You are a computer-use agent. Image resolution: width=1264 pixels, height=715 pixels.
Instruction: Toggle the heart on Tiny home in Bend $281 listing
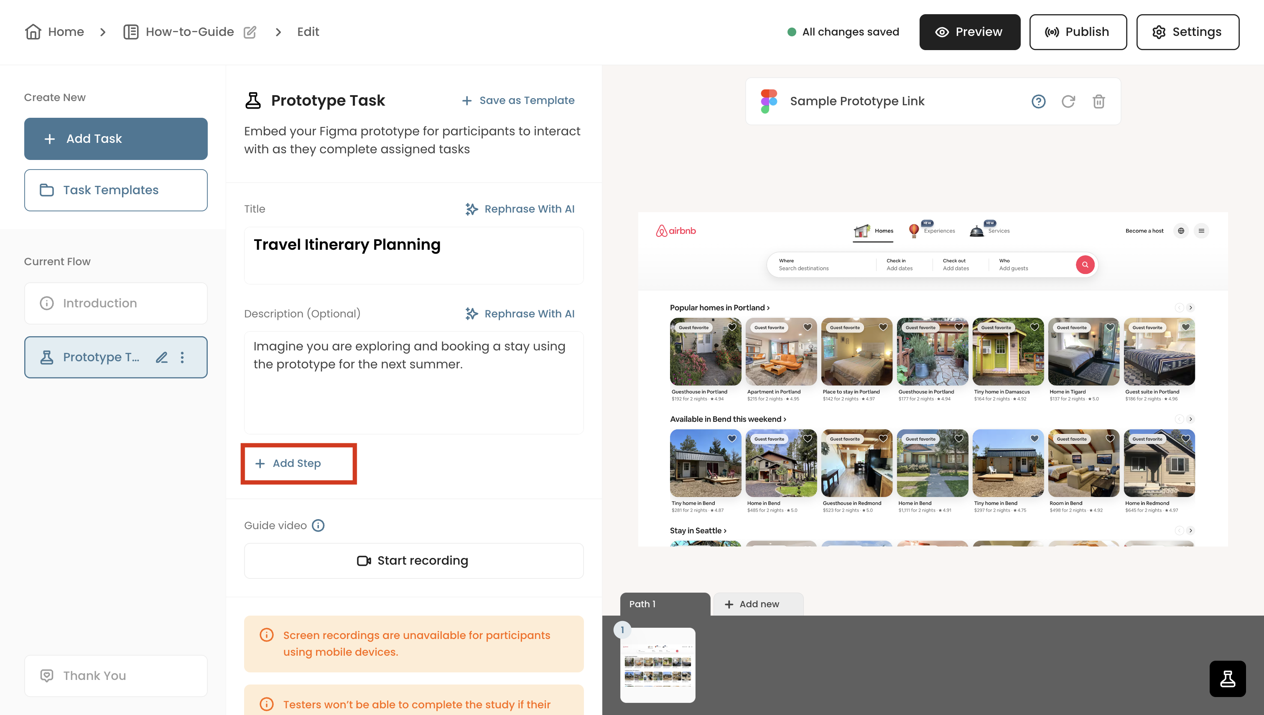click(x=732, y=439)
